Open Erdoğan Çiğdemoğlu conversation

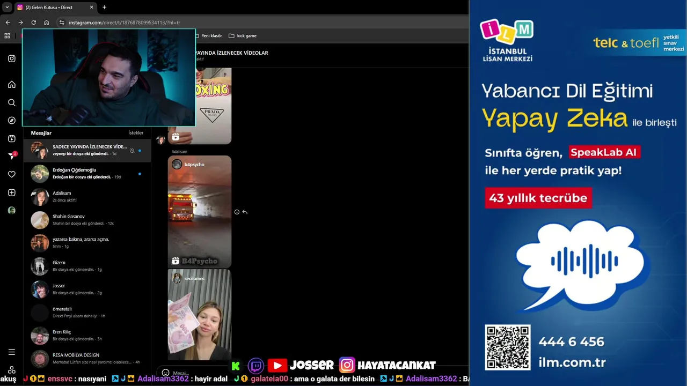point(87,174)
